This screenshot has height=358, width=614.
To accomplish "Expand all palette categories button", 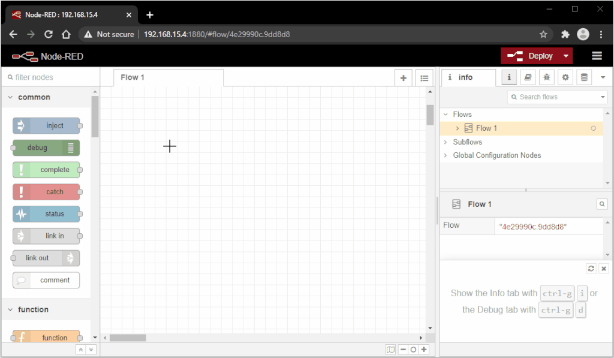I will (91, 350).
